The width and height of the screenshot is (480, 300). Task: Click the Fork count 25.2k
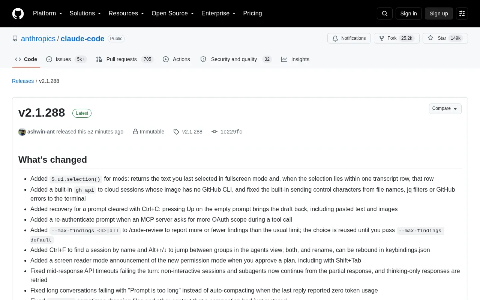(406, 38)
